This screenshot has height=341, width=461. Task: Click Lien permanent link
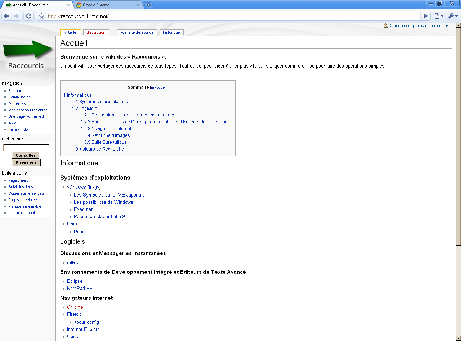(x=22, y=213)
